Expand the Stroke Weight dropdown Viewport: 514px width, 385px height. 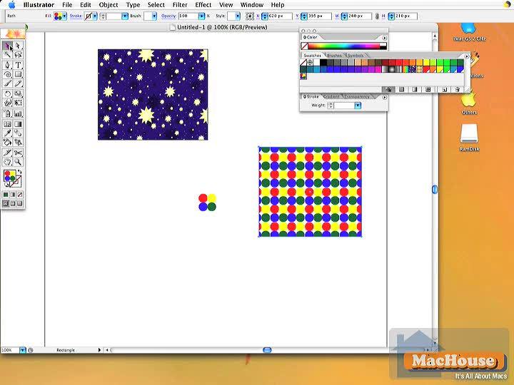point(358,106)
